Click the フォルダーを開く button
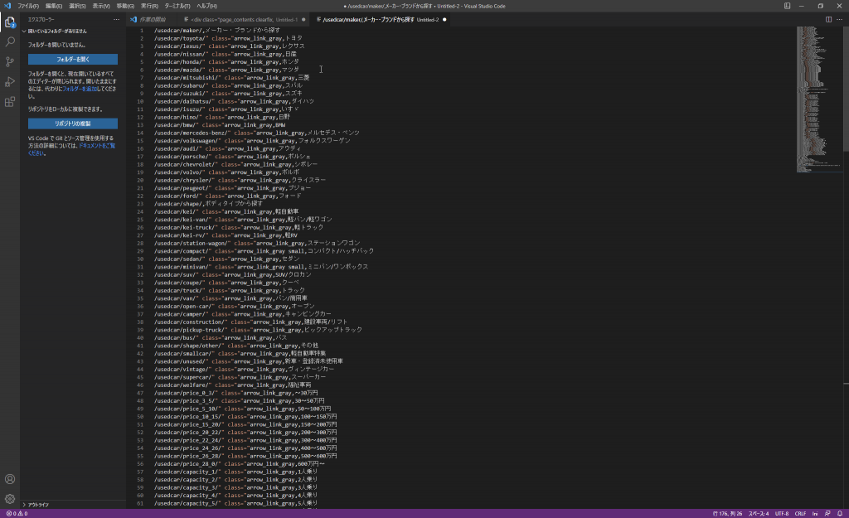The height and width of the screenshot is (518, 849). point(73,59)
